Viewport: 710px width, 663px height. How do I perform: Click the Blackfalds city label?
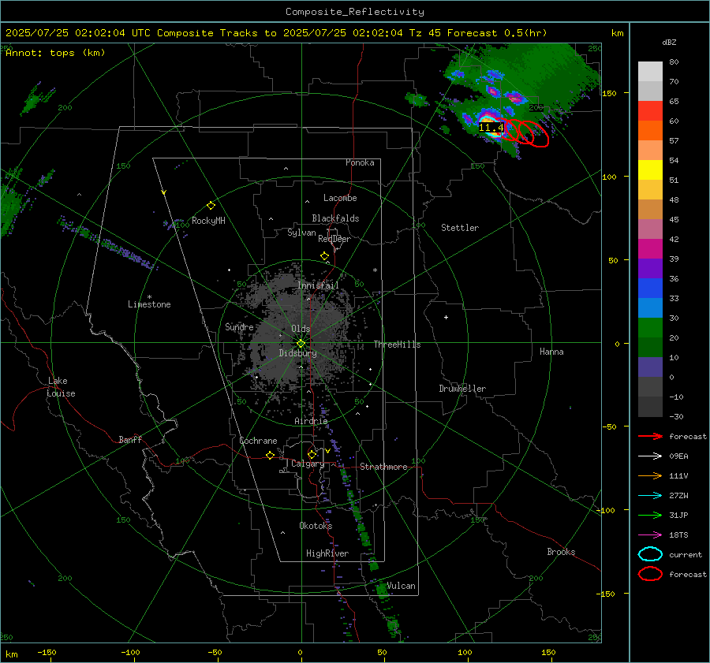335,218
